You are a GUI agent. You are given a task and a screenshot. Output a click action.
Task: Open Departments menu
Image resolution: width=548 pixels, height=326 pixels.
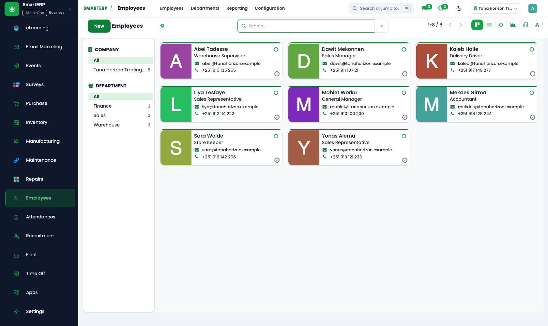tap(205, 8)
